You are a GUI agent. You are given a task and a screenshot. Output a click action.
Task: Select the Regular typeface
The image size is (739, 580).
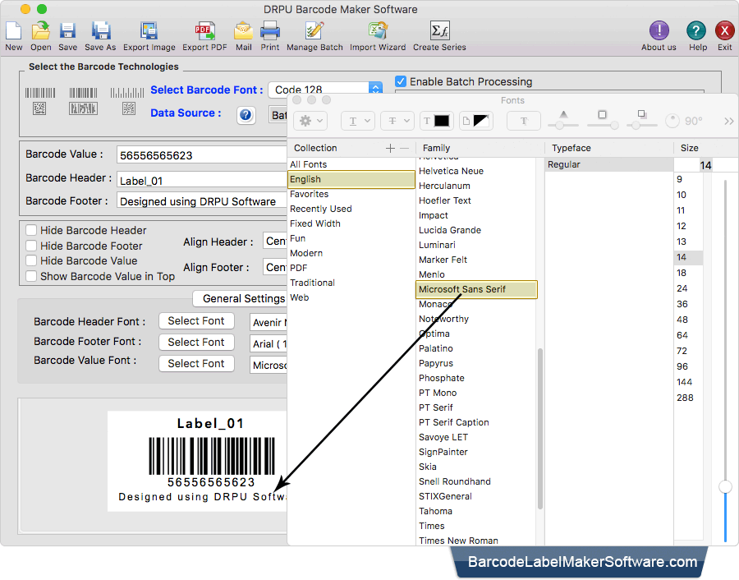(x=609, y=164)
